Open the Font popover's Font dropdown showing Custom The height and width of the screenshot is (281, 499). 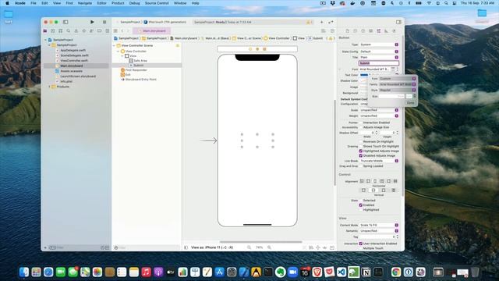[398, 78]
